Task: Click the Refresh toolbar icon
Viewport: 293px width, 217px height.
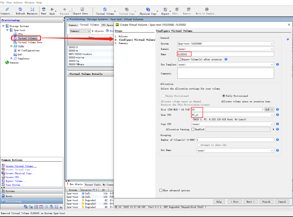Action: coord(20,9)
